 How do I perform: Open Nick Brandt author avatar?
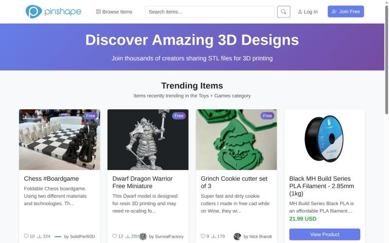tap(237, 236)
